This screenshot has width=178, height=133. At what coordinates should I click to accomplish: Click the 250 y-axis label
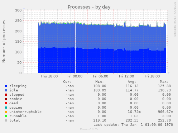pyautogui.click(x=18, y=21)
